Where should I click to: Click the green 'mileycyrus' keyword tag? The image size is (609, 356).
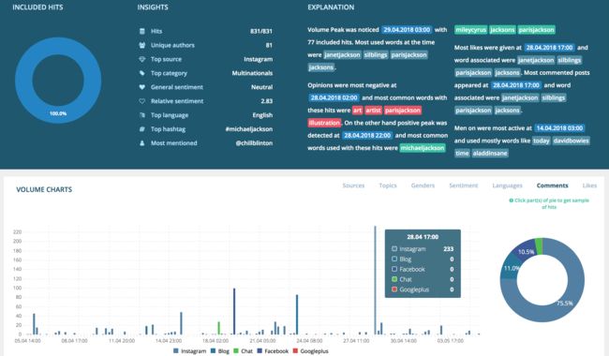coord(470,30)
